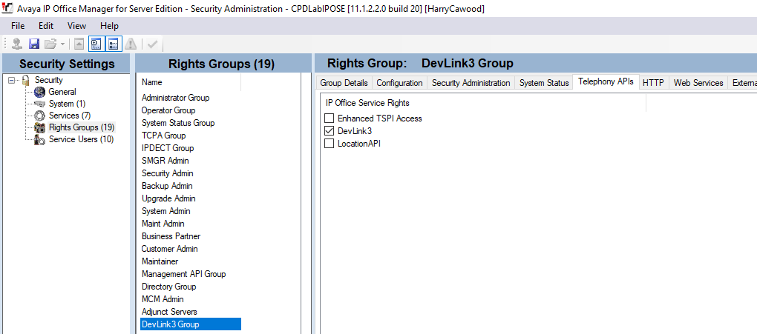
Task: Enable Enhanced TSPI Access checkbox
Action: 330,118
